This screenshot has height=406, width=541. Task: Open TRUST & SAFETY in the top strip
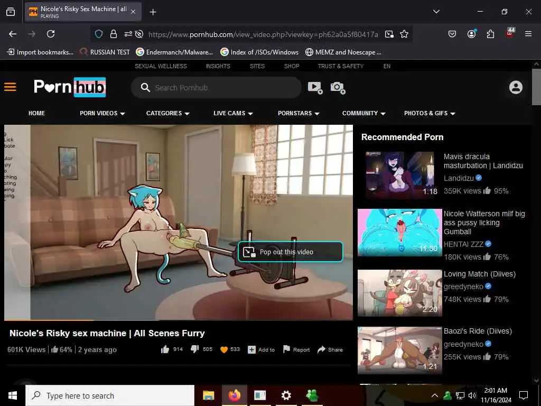[x=341, y=66]
